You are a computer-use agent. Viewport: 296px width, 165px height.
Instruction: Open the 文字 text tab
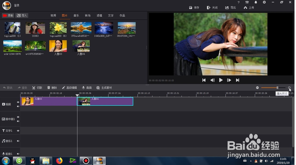pyautogui.click(x=111, y=15)
